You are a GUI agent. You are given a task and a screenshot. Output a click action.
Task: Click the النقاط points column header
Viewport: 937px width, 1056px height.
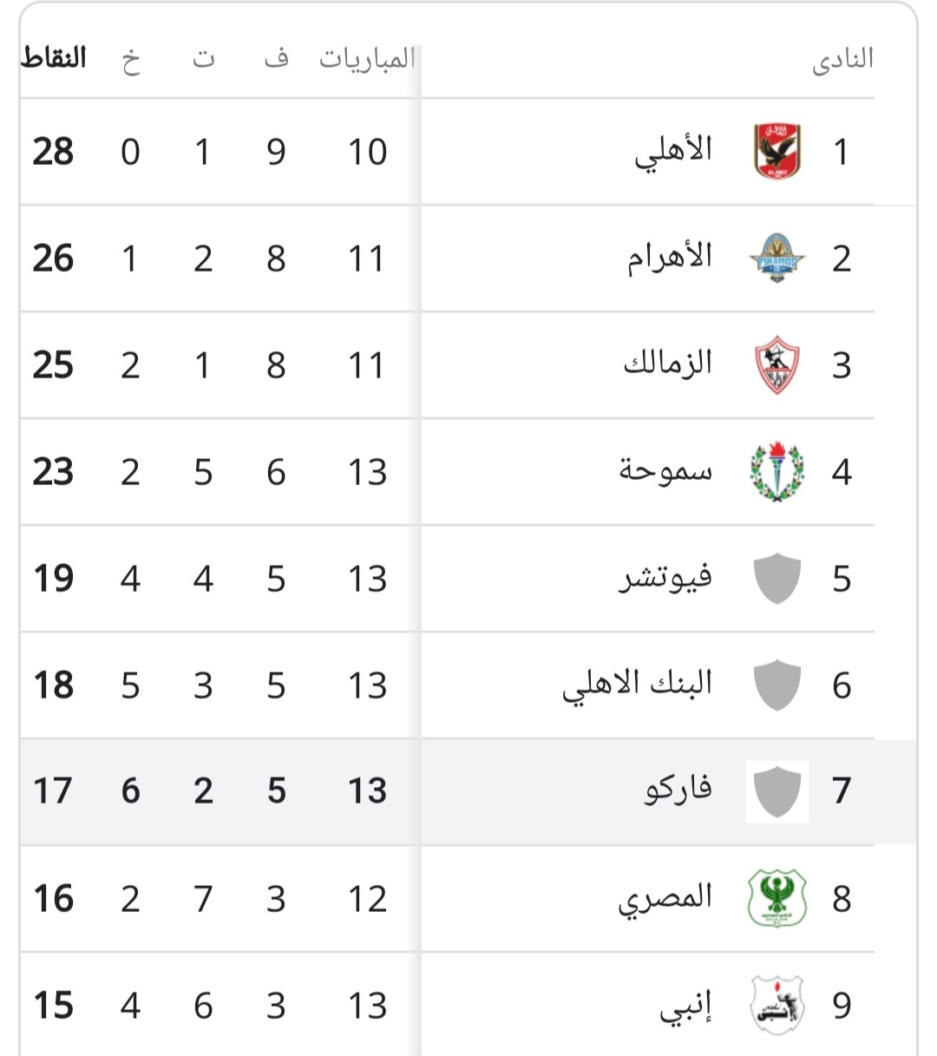(54, 59)
